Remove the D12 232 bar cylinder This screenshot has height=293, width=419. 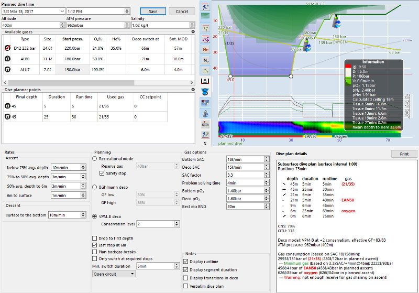click(x=7, y=48)
